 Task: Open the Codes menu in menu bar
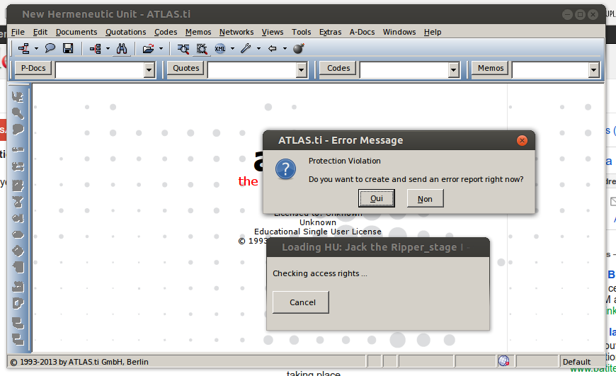(166, 32)
